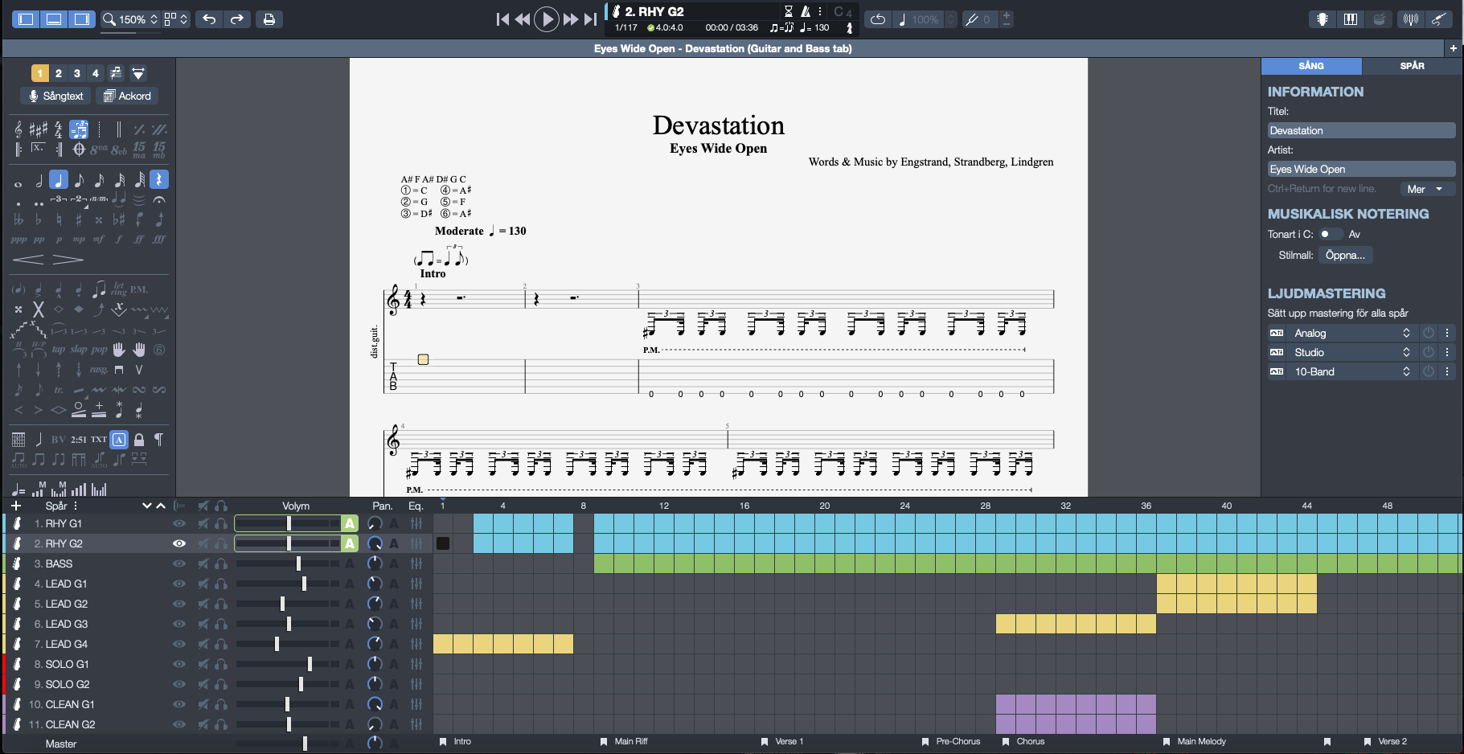The height and width of the screenshot is (754, 1464).
Task: Jump to the start of the song
Action: (x=502, y=19)
